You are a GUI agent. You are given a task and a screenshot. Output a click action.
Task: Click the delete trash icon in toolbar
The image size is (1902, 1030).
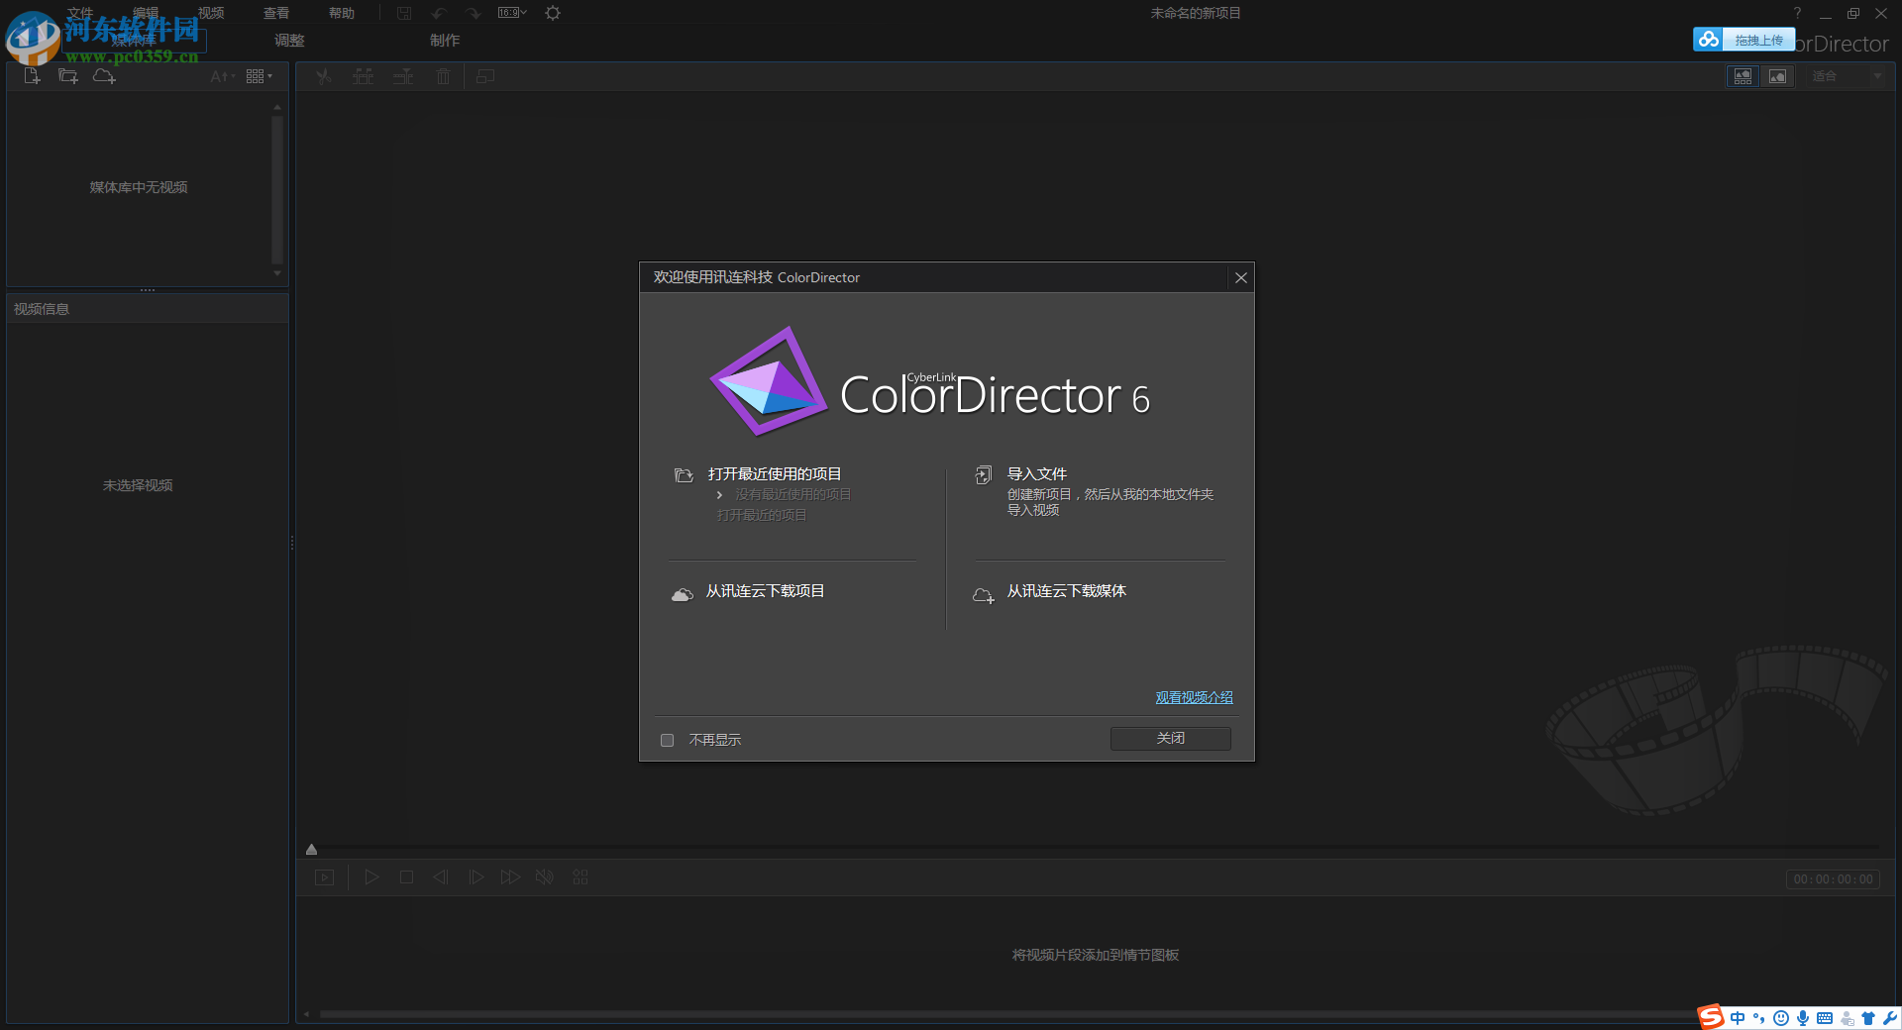pos(443,76)
